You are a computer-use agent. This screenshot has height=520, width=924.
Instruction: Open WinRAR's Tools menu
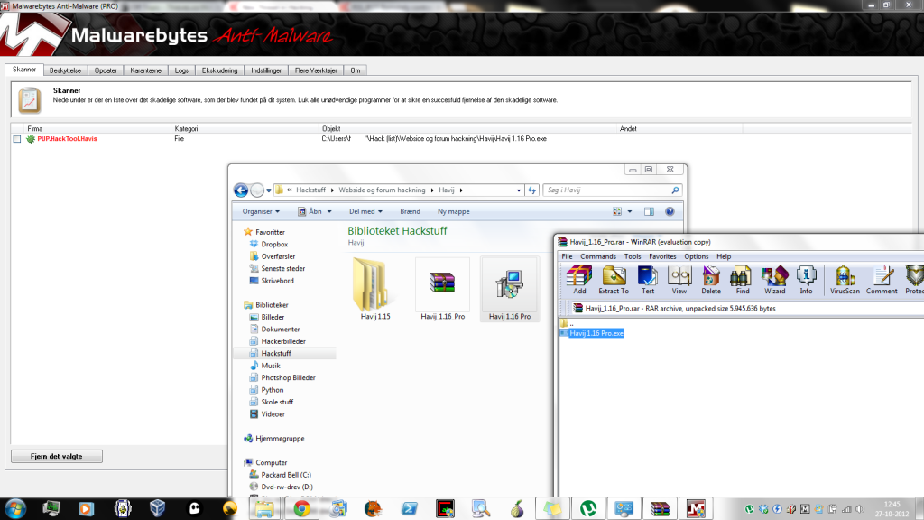[x=633, y=256]
